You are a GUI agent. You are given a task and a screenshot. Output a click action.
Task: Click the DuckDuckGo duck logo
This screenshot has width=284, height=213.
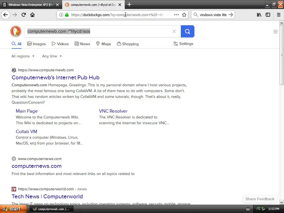tap(16, 31)
